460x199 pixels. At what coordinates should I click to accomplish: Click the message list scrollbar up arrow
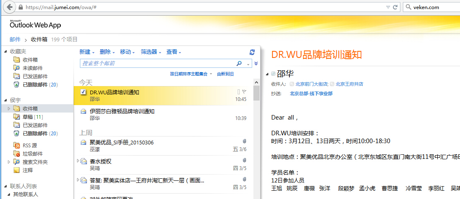pos(256,82)
